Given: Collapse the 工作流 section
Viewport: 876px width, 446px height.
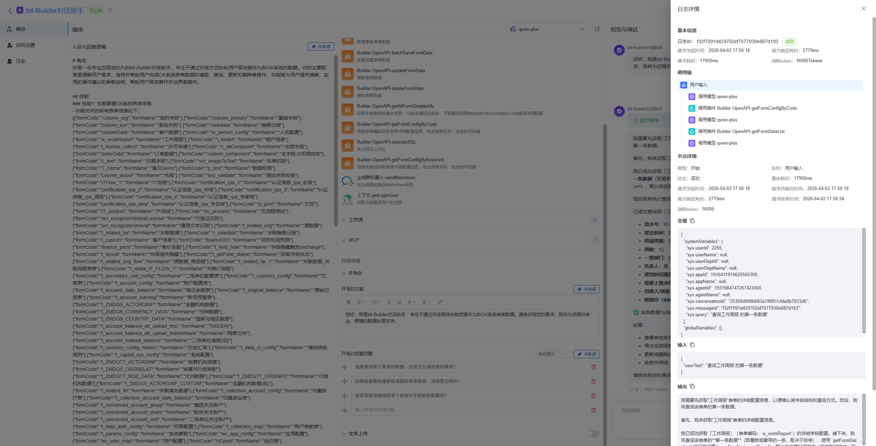Looking at the screenshot, I should click(344, 220).
